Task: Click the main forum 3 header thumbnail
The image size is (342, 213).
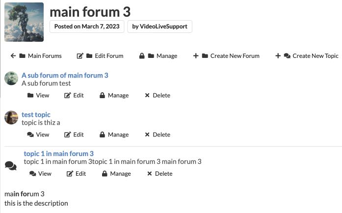Action: 24,22
